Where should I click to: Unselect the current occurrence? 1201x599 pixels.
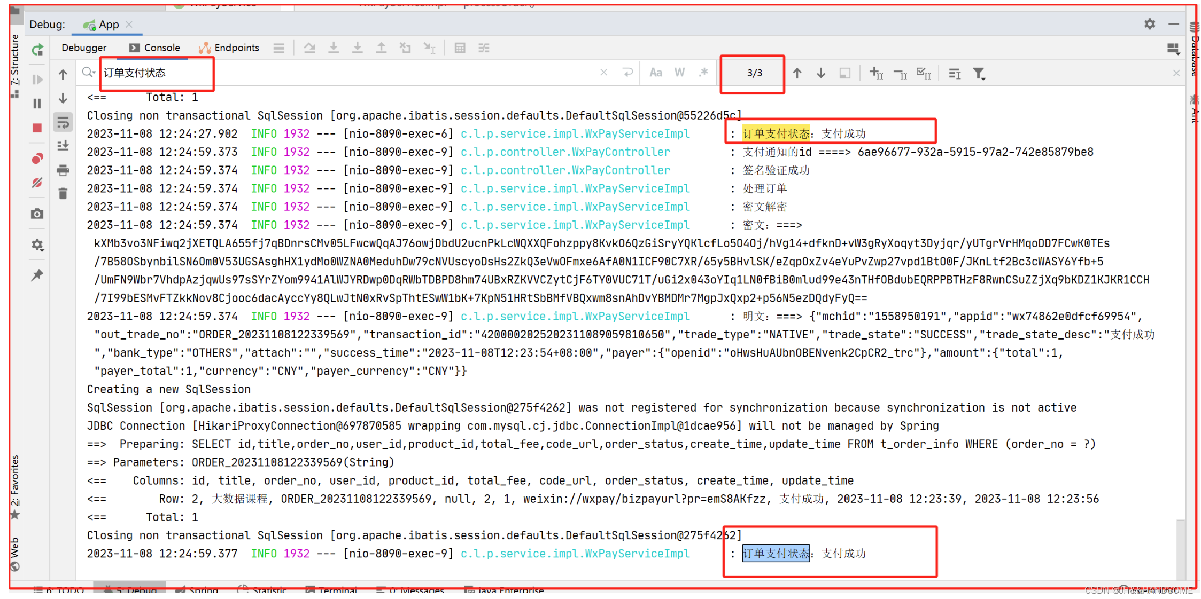pyautogui.click(x=901, y=73)
